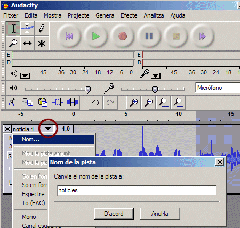Open the input meter dropdown arrow
Viewport: 240px width, 228px height.
pos(156,76)
